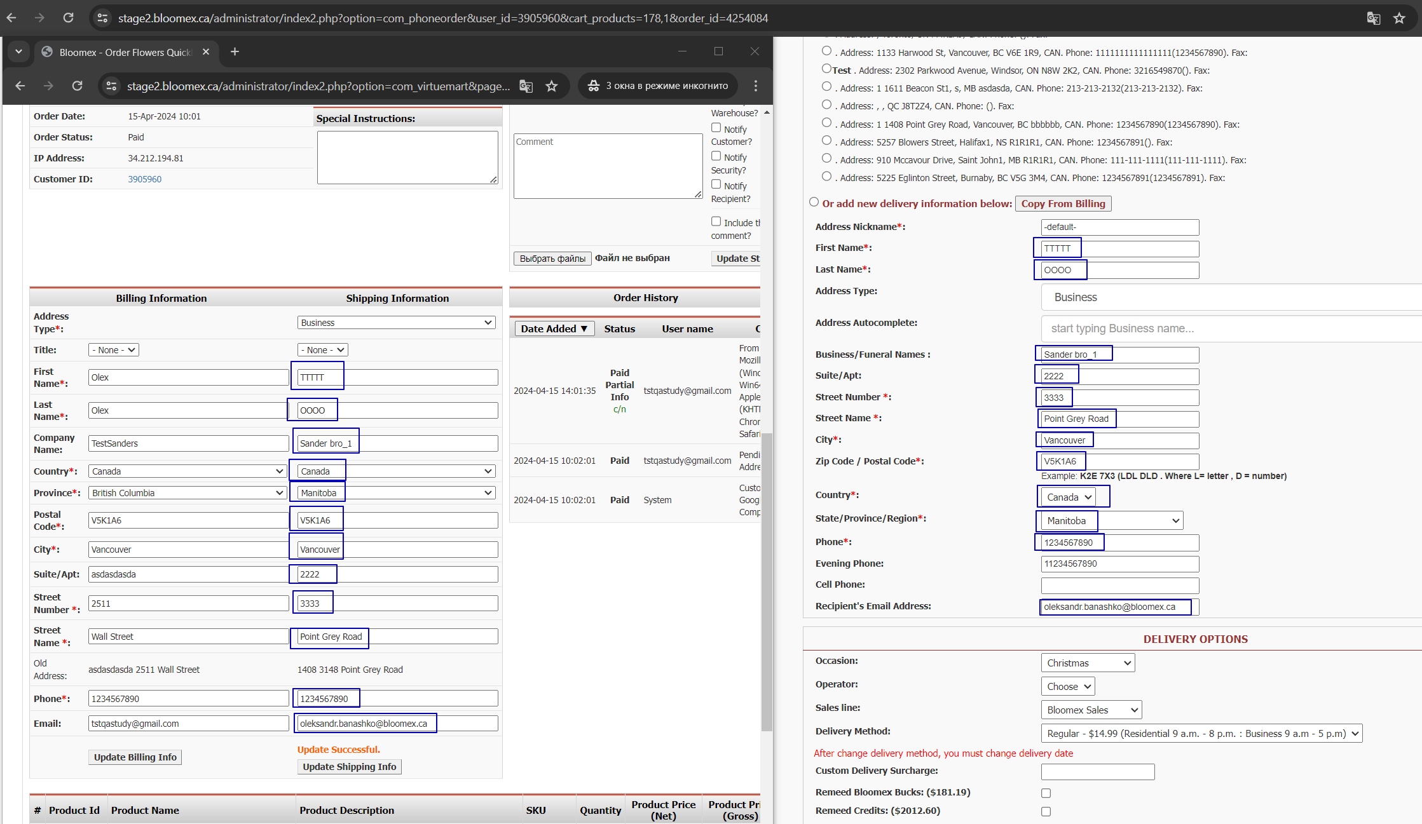Image resolution: width=1422 pixels, height=824 pixels.
Task: Open billing Country Canada dropdown
Action: tap(187, 471)
